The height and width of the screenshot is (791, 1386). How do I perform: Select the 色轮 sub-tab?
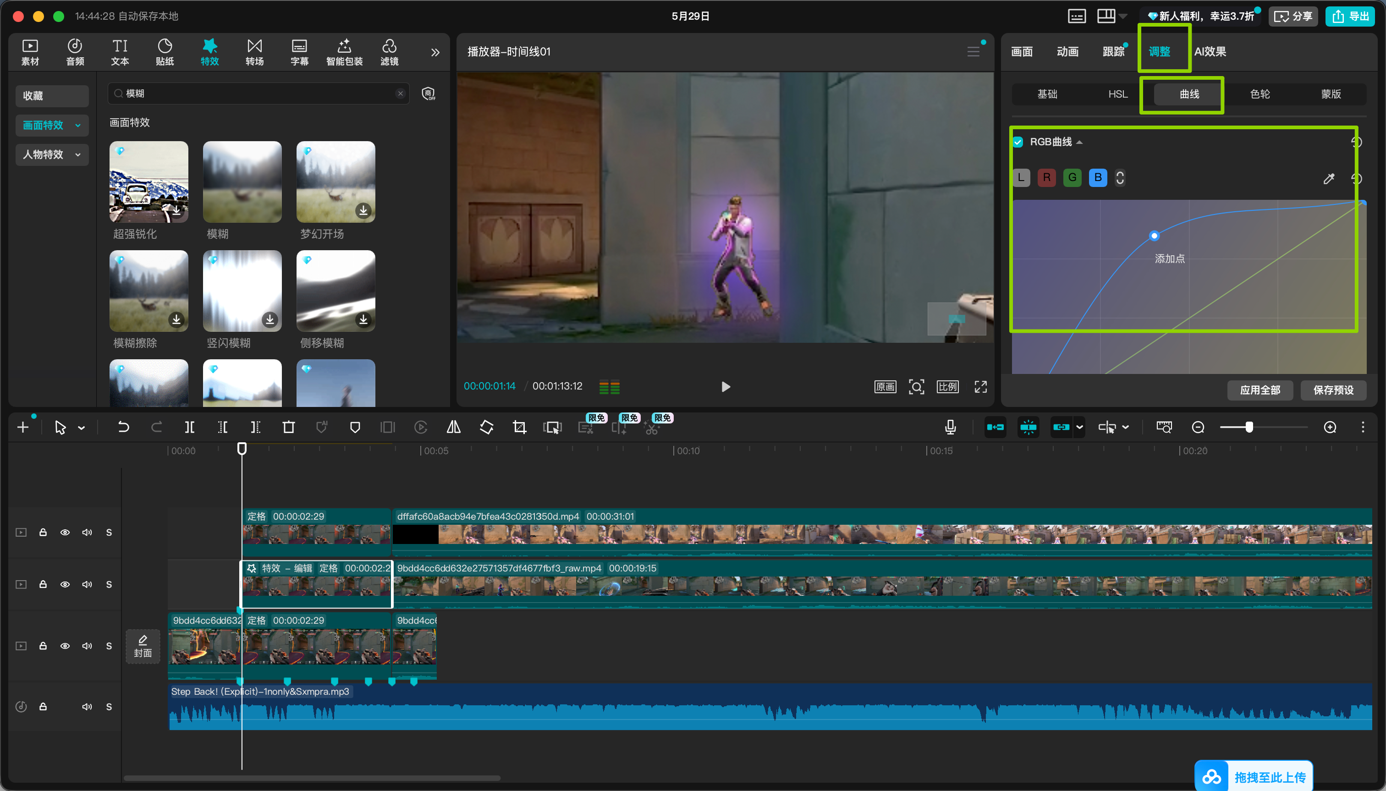(1260, 94)
